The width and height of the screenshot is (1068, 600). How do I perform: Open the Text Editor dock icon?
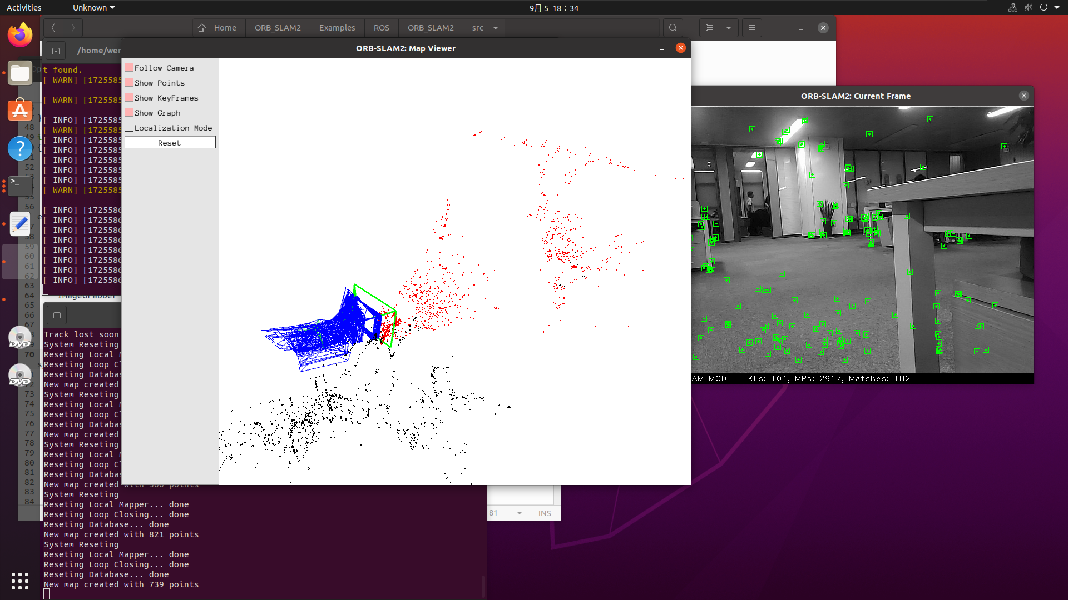tap(20, 223)
